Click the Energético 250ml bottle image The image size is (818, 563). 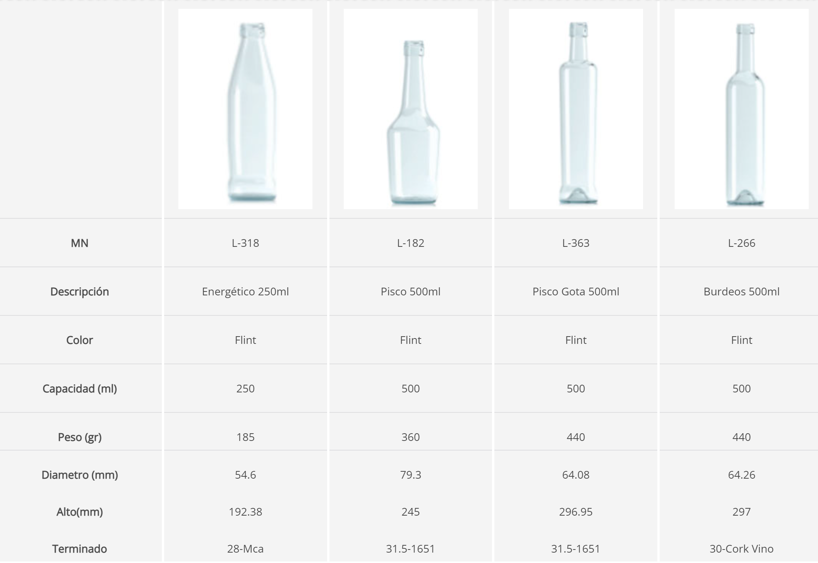(x=245, y=109)
